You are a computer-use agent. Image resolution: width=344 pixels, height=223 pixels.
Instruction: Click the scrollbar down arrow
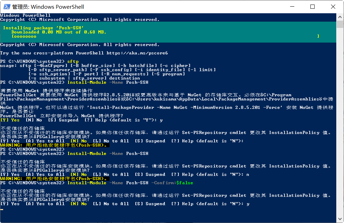coord(340,220)
